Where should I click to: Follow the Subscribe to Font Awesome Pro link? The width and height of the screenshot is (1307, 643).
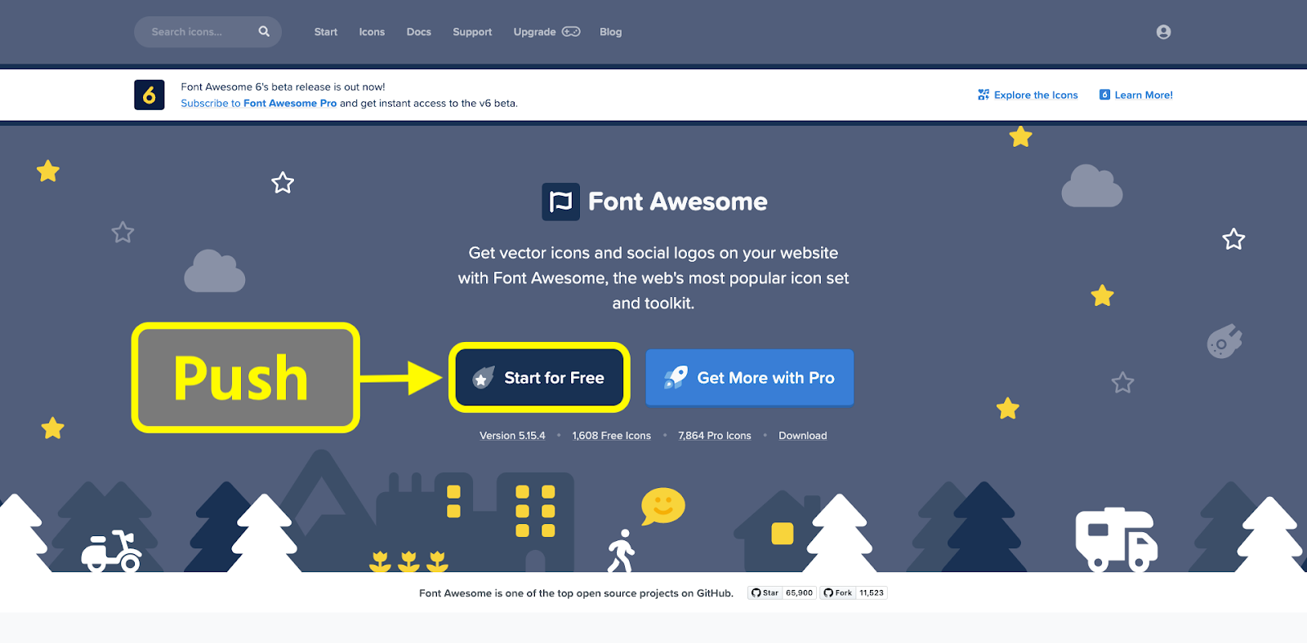pos(259,104)
